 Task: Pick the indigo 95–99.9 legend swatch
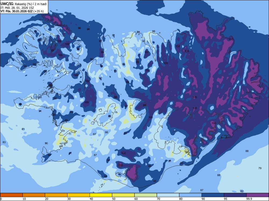click(235, 195)
